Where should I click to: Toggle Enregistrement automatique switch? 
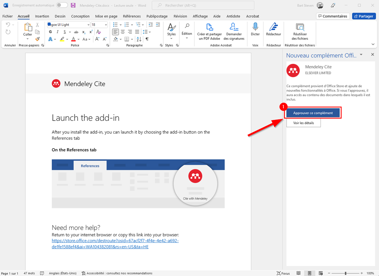pos(62,5)
